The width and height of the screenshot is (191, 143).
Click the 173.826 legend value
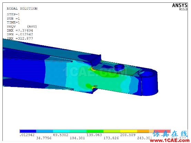point(111,138)
